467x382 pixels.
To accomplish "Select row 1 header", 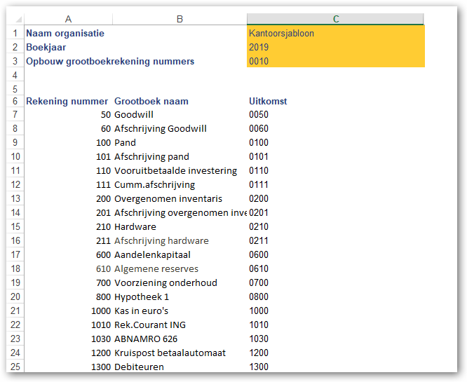I will tap(15, 33).
